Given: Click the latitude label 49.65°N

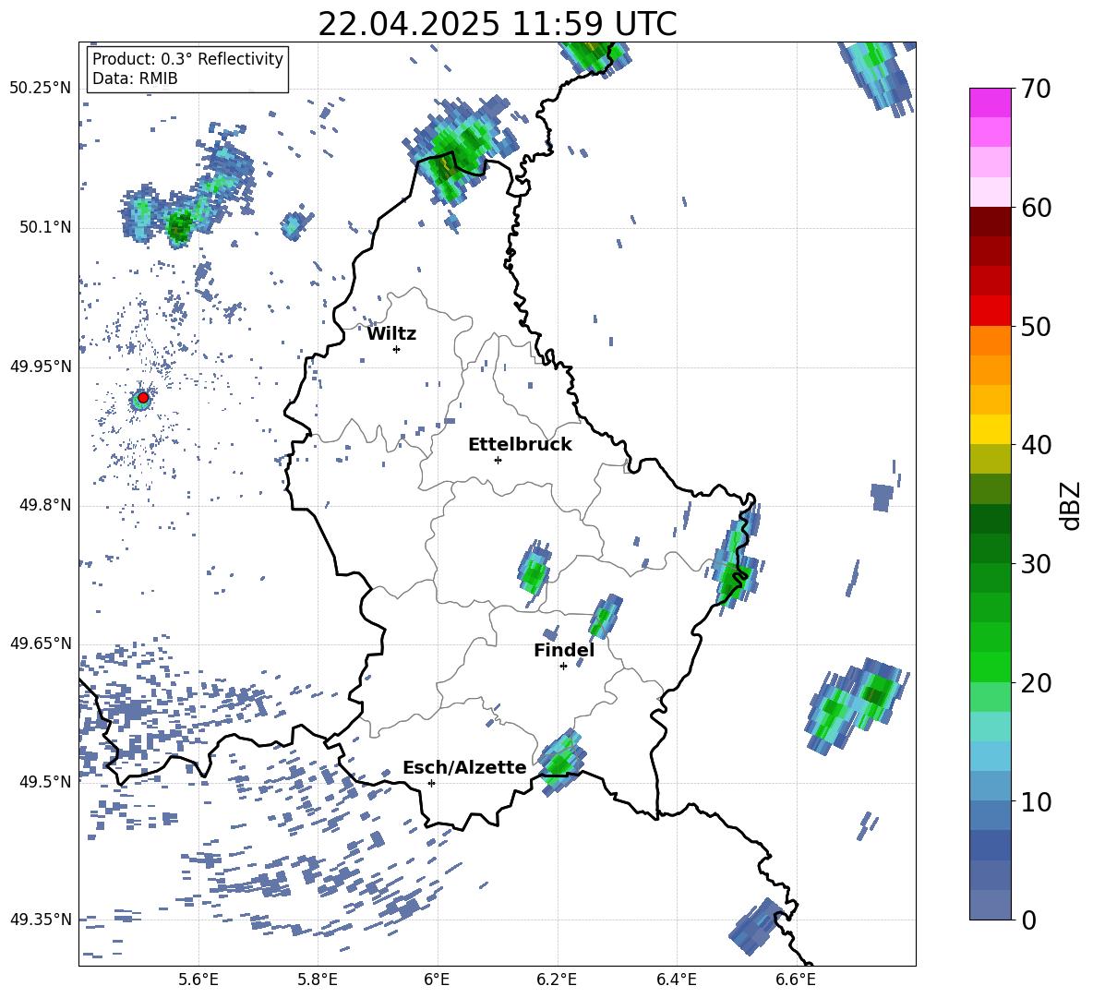Looking at the screenshot, I should point(42,643).
